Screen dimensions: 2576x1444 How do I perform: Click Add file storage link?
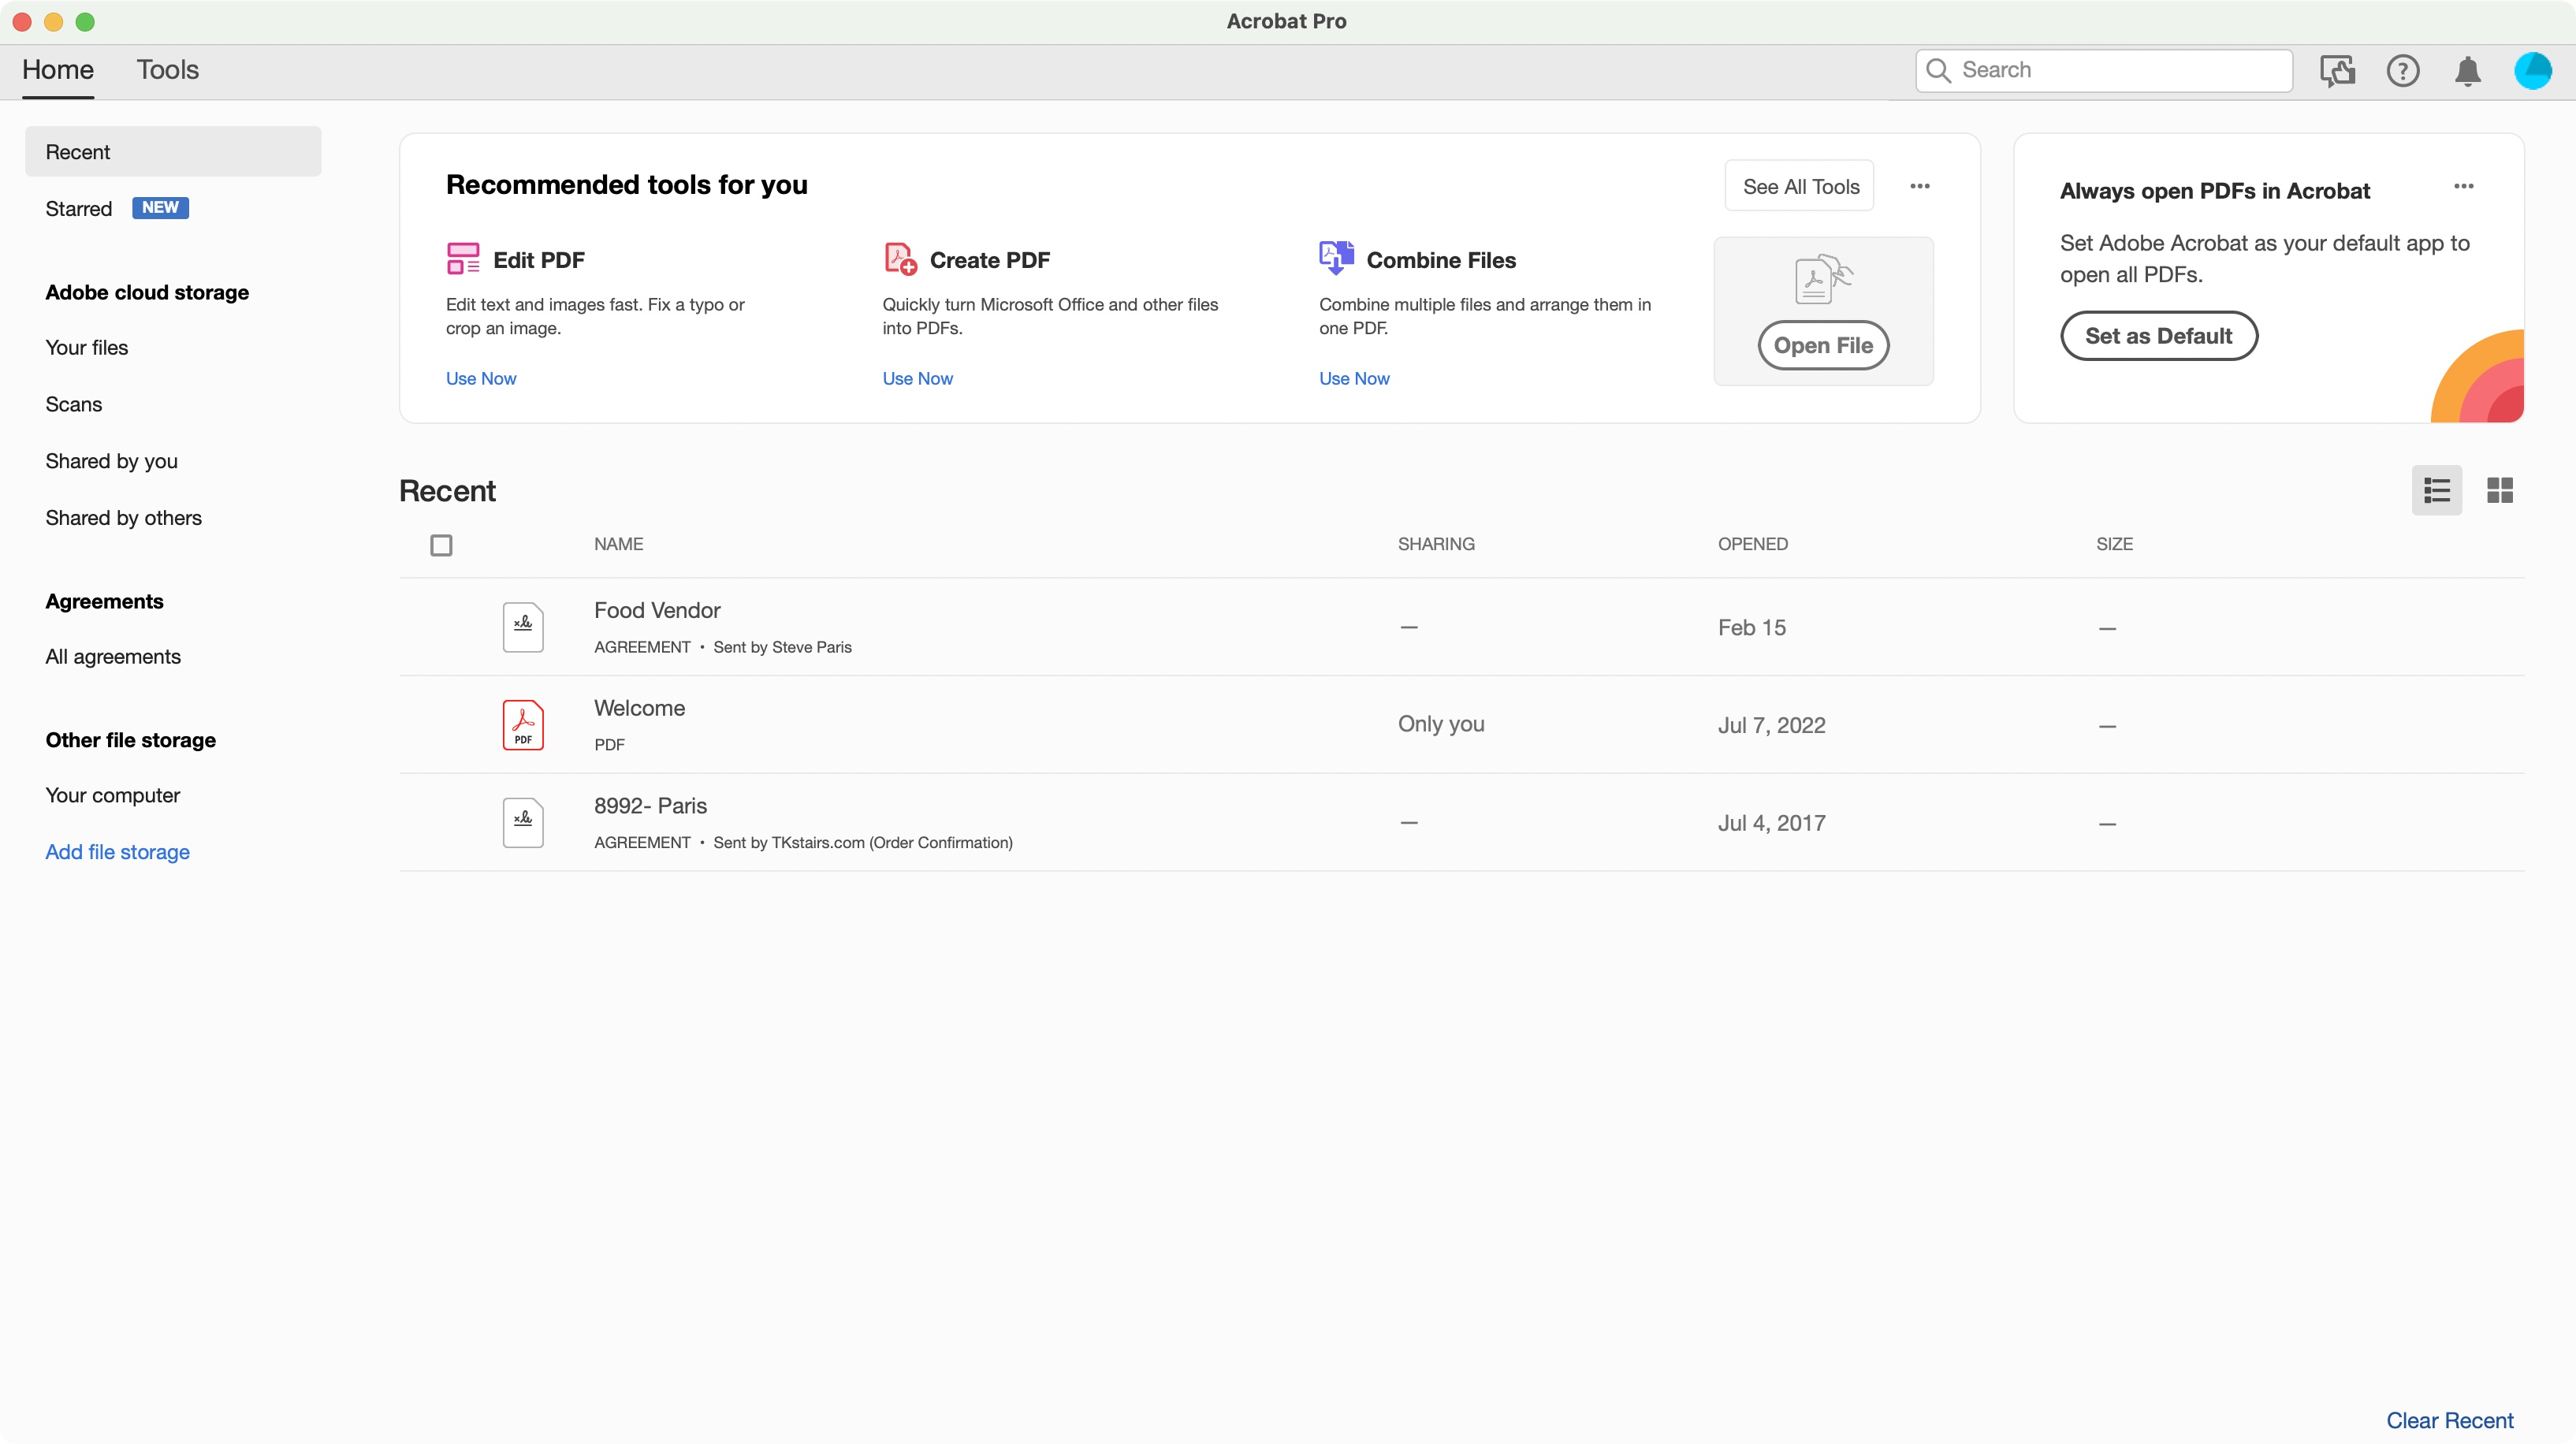pos(117,851)
